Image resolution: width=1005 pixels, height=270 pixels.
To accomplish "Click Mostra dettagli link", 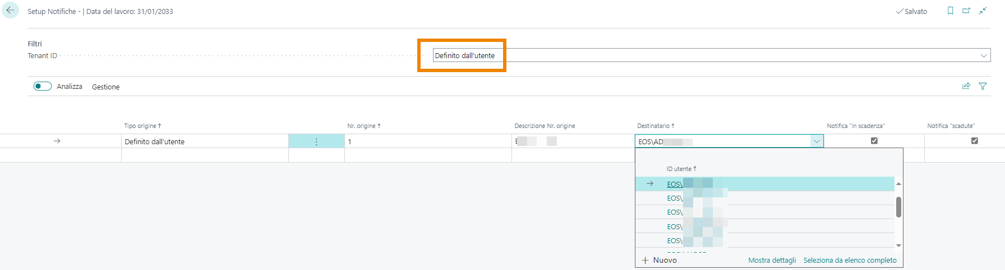I will click(x=772, y=260).
